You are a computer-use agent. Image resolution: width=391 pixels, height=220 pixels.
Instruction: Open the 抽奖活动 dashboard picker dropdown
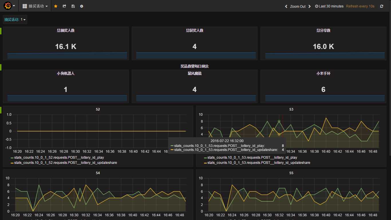coord(35,6)
